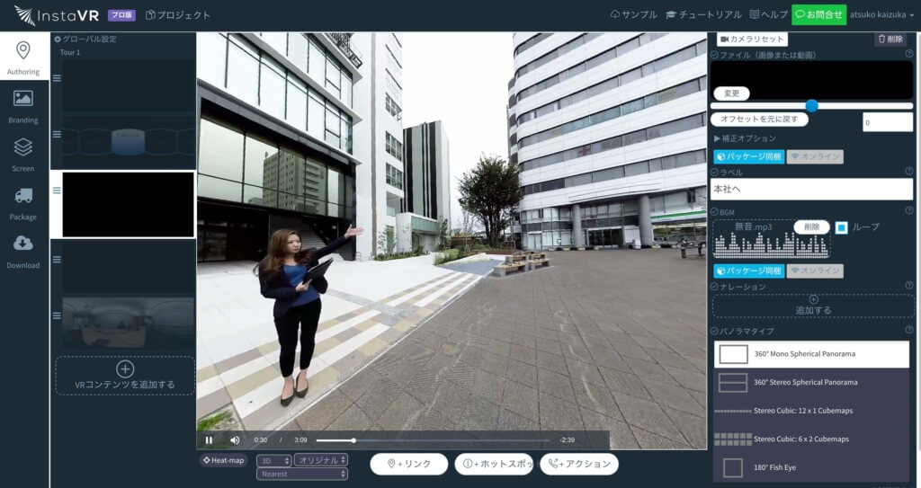The width and height of the screenshot is (921, 488).
Task: Select the last panorama scene thumbnail
Action: [x=128, y=323]
